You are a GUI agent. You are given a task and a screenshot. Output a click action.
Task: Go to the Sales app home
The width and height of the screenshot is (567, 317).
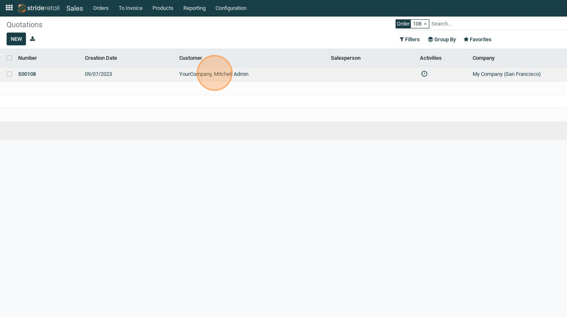point(74,8)
